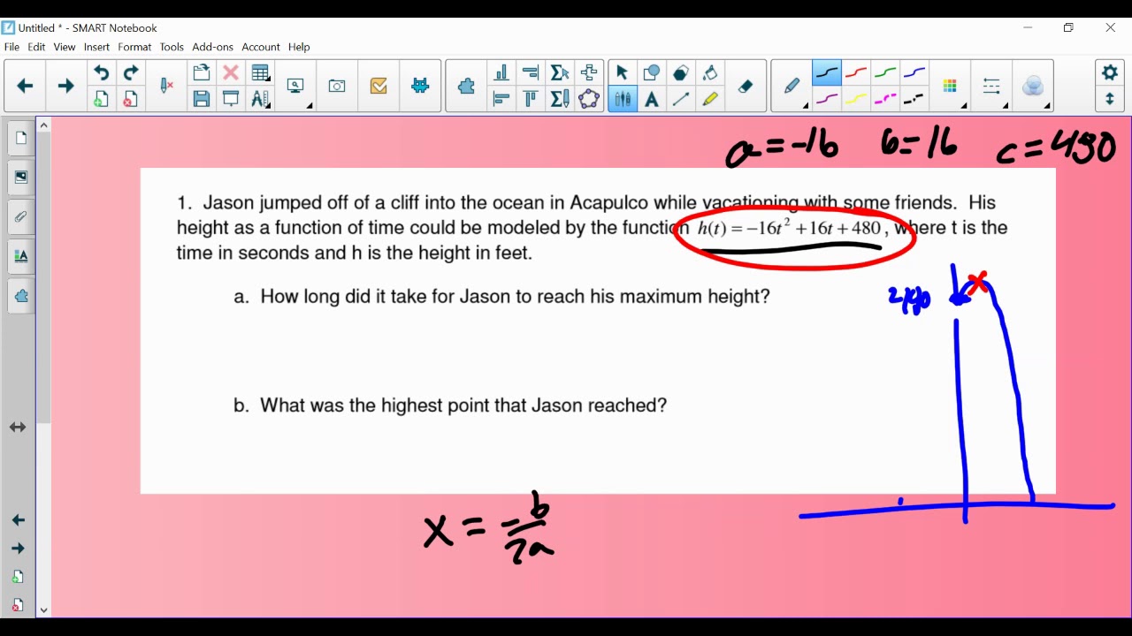1132x636 pixels.
Task: Click the sidebar scroll-down arrow
Action: click(43, 609)
